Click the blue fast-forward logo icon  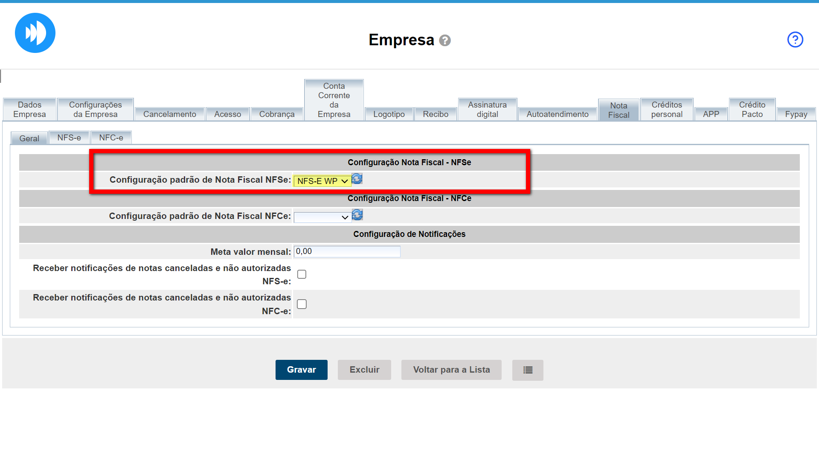point(35,33)
